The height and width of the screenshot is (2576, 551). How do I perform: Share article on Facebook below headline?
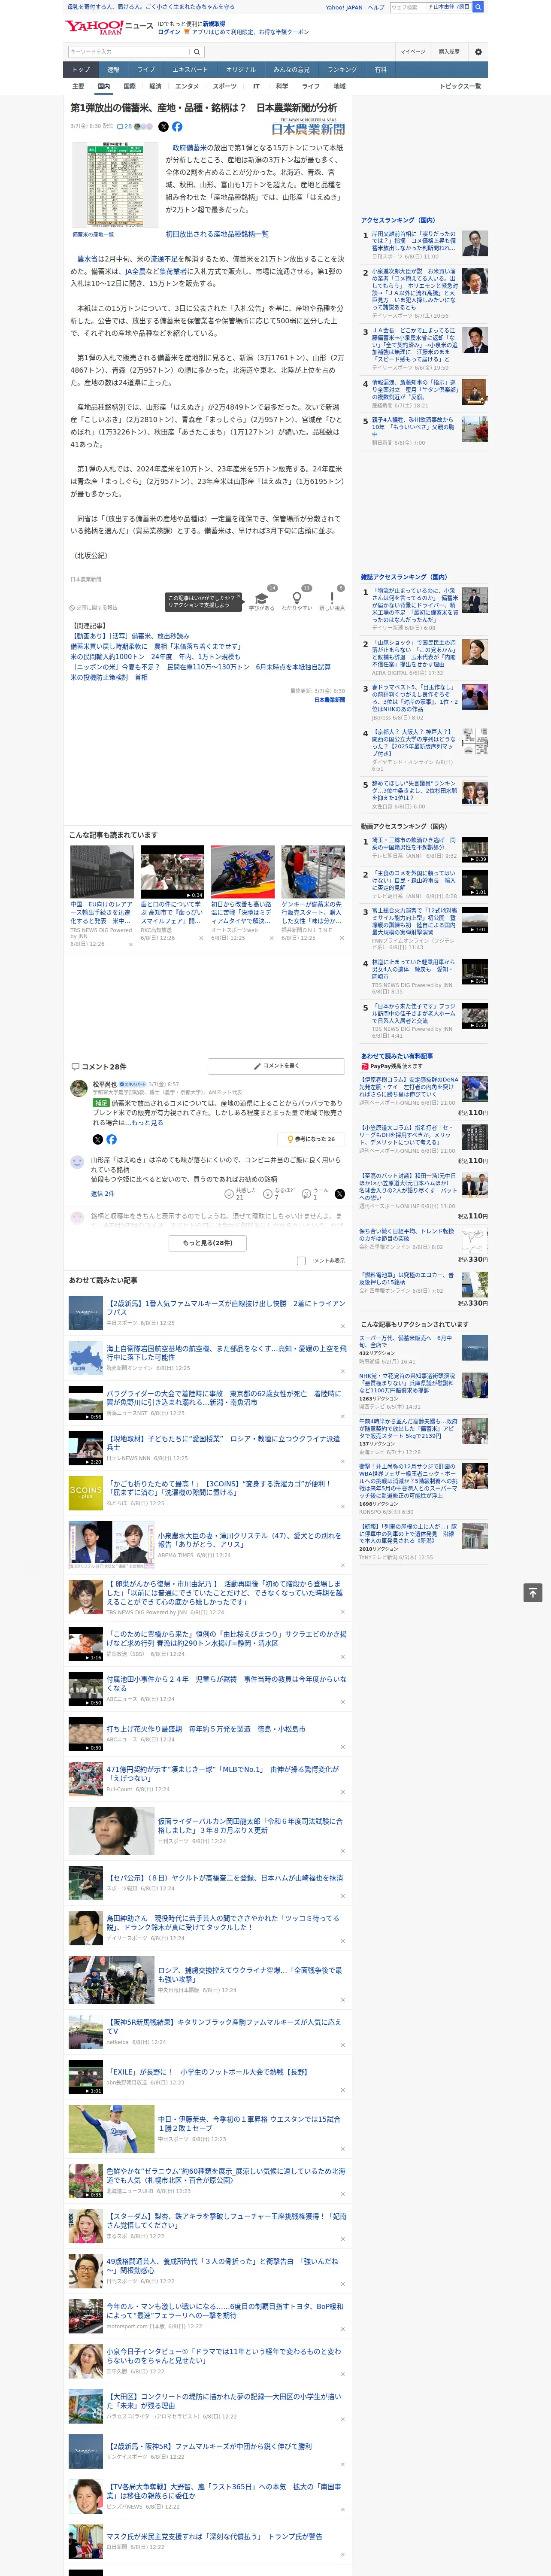[177, 127]
